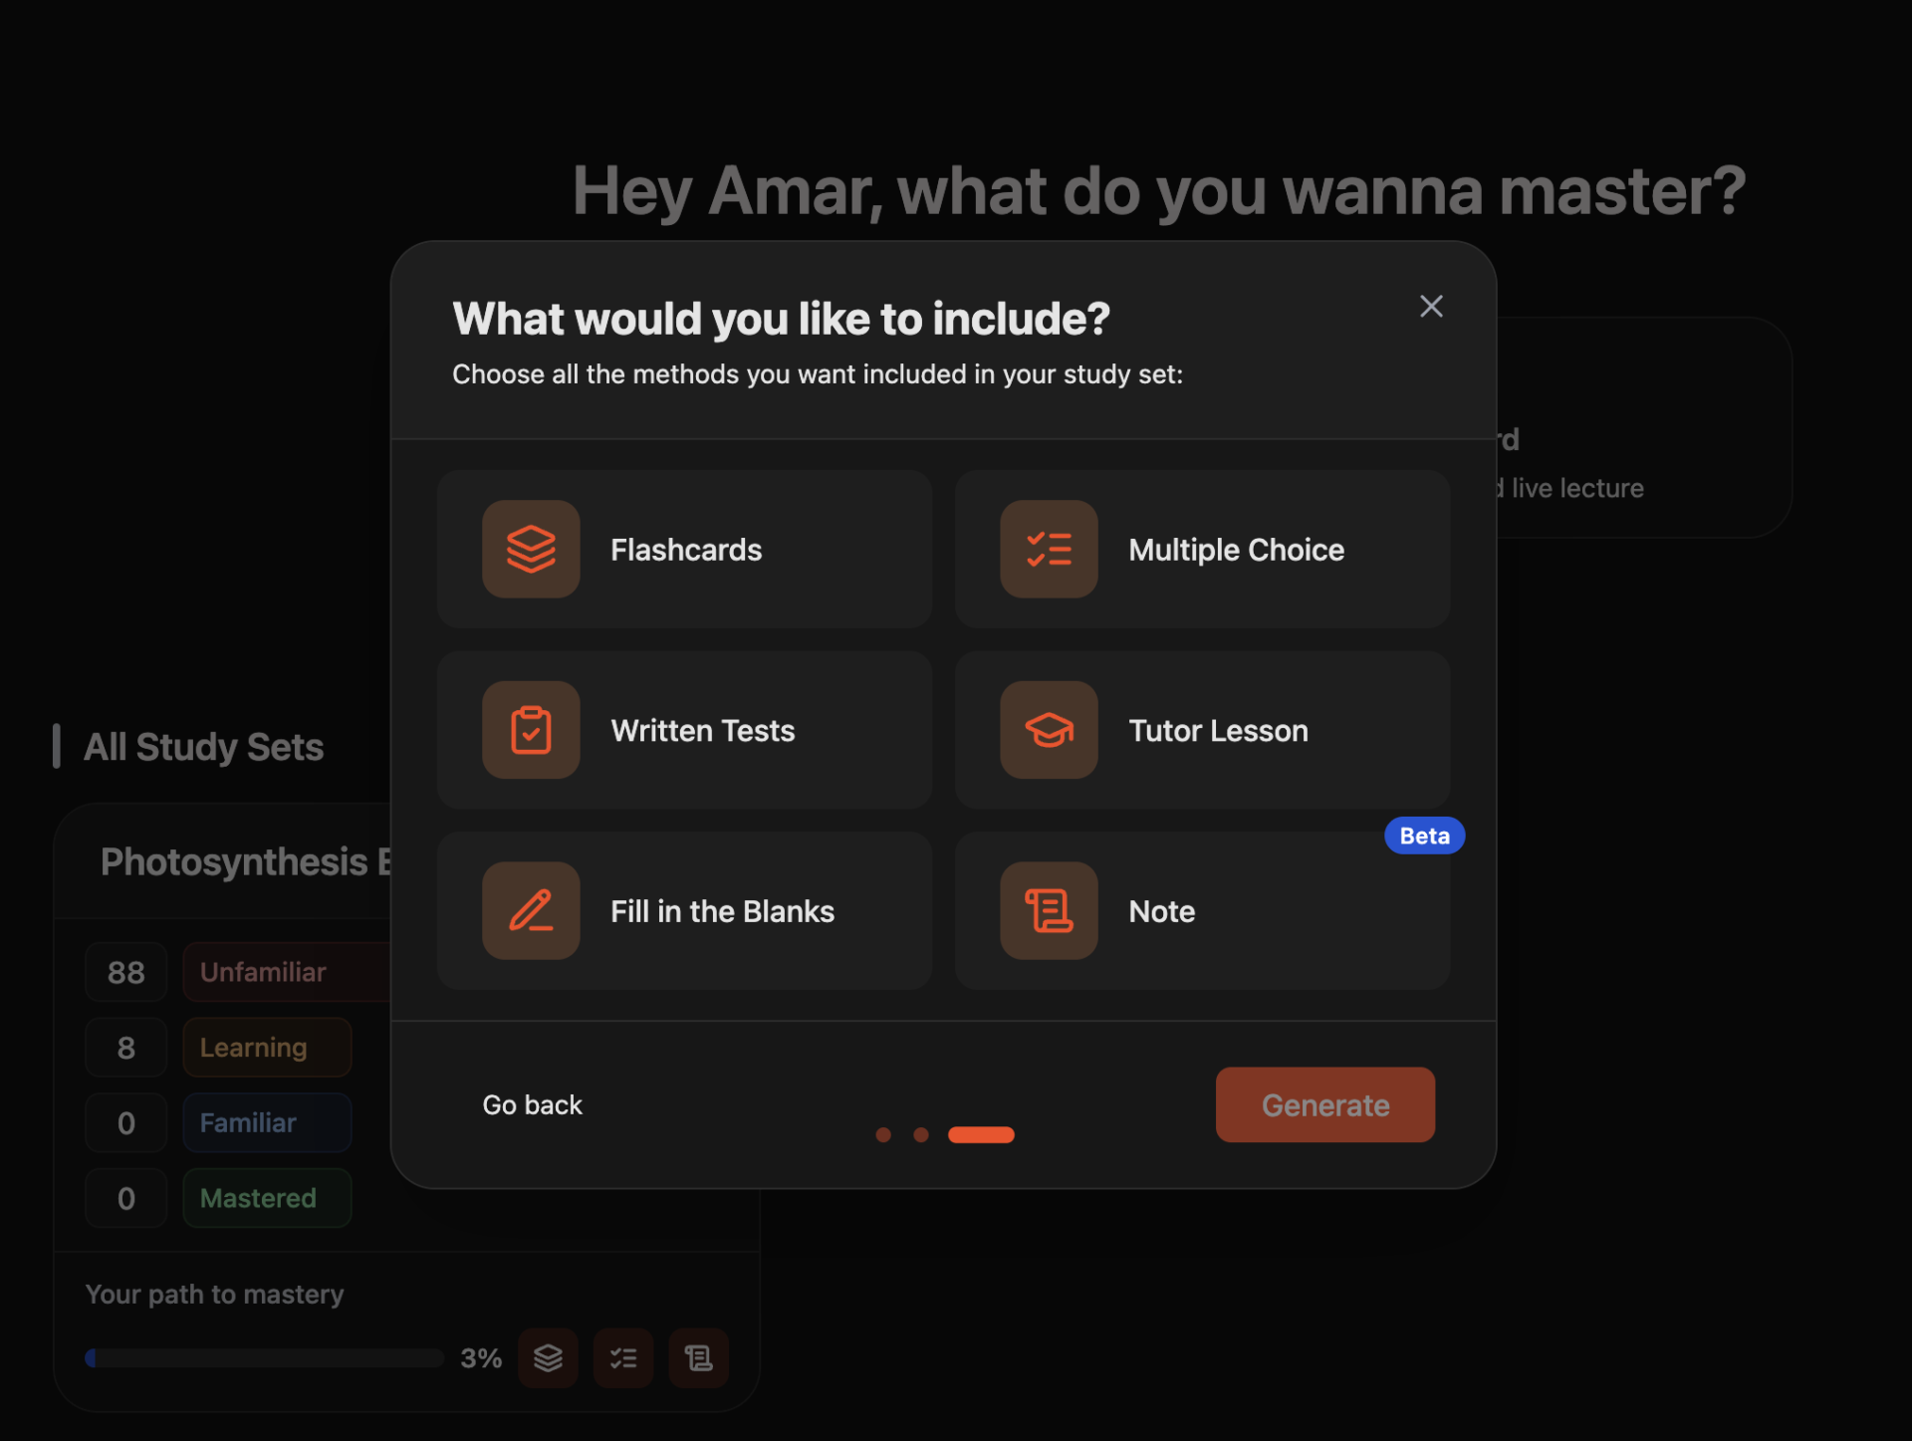Click the path to mastery progress bar
Screen dimensions: 1912x1441
tap(264, 1357)
